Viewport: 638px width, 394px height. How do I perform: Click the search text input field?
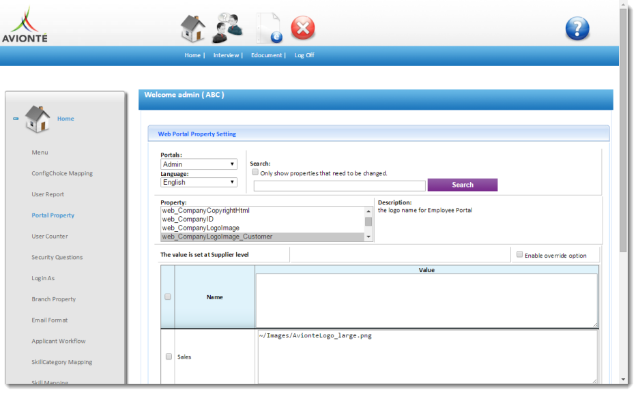coord(339,185)
